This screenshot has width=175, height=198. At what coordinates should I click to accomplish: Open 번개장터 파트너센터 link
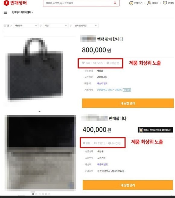point(22,12)
